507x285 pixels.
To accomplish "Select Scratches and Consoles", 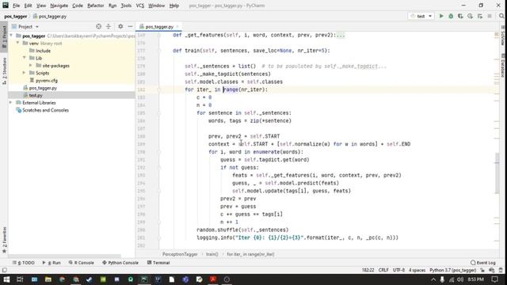I will [x=45, y=110].
